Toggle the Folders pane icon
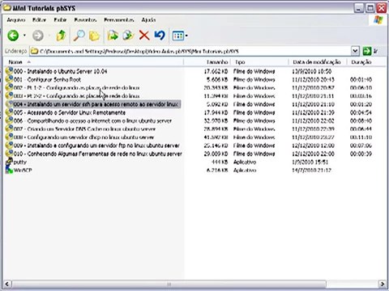The width and height of the screenshot is (389, 291). click(94, 36)
